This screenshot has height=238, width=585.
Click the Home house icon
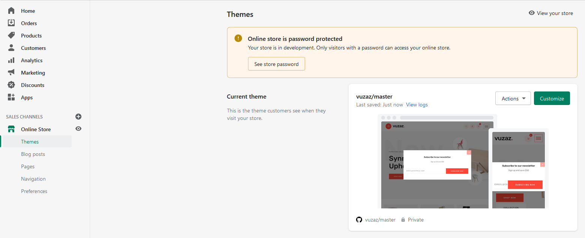tap(11, 11)
